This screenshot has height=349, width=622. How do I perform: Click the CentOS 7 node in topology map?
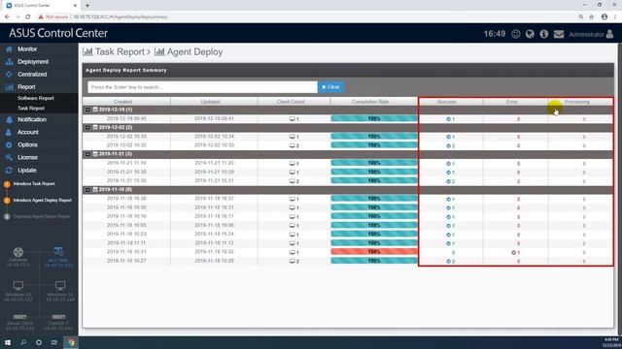[x=58, y=317]
